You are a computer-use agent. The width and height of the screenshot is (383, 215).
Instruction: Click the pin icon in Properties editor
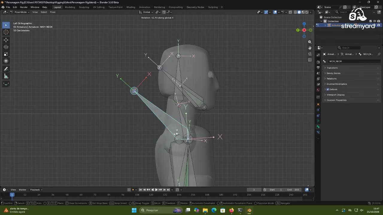pyautogui.click(x=379, y=54)
